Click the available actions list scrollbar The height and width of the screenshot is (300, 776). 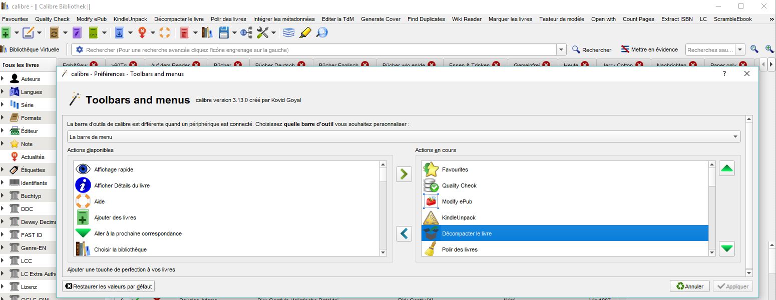[383, 208]
